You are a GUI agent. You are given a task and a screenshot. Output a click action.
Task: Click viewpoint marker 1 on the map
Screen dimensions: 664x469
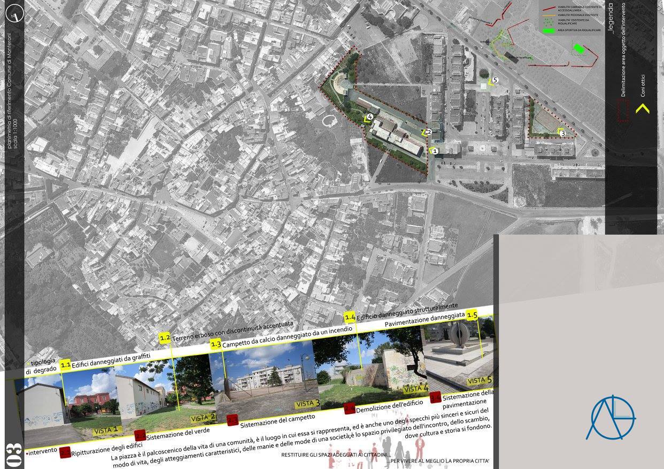[x=435, y=151]
